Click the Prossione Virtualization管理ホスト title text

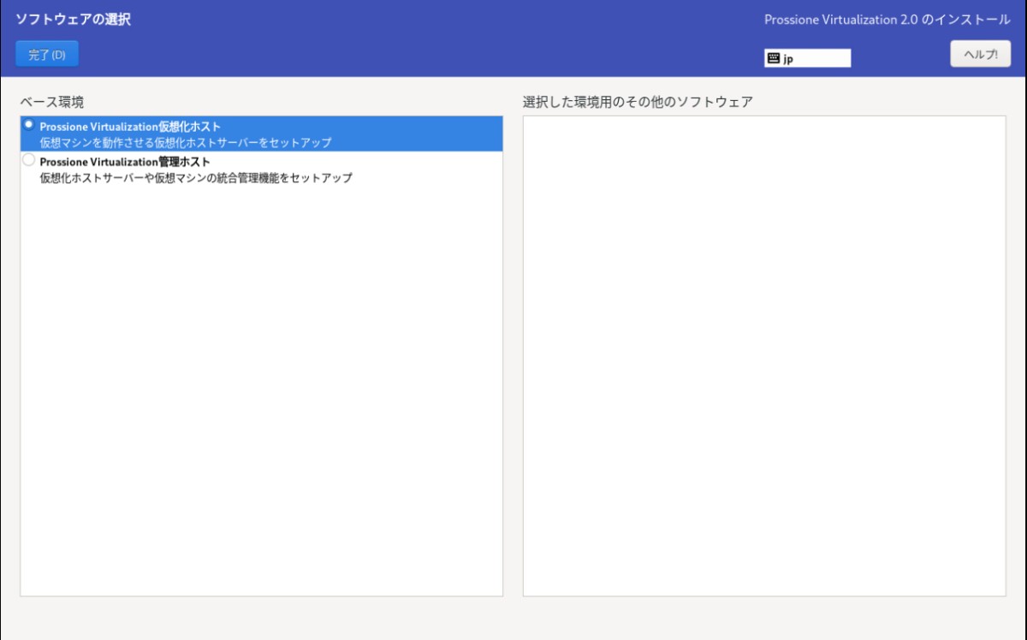pyautogui.click(x=125, y=162)
